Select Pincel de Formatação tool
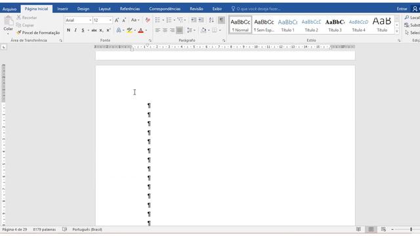Image resolution: width=420 pixels, height=236 pixels. coord(38,33)
